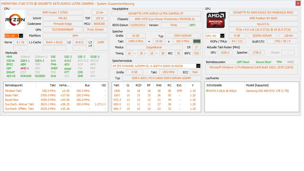Click the green UEFI label next to BIOS version
This screenshot has width=304, height=171.
pos(192,25)
